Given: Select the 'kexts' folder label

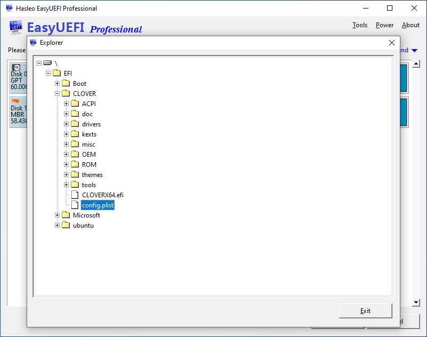Looking at the screenshot, I should tap(89, 134).
